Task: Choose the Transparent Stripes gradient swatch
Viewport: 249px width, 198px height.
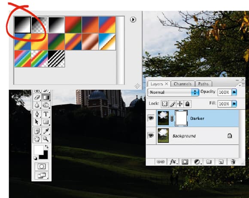Action: 56,59
